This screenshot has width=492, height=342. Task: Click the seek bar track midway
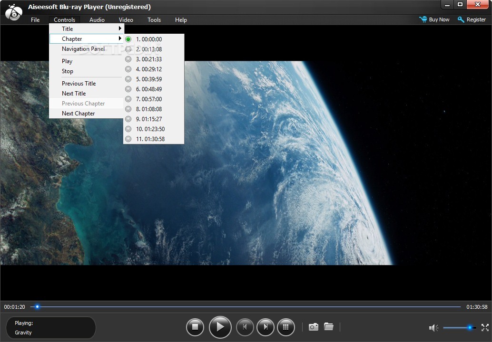coord(246,306)
